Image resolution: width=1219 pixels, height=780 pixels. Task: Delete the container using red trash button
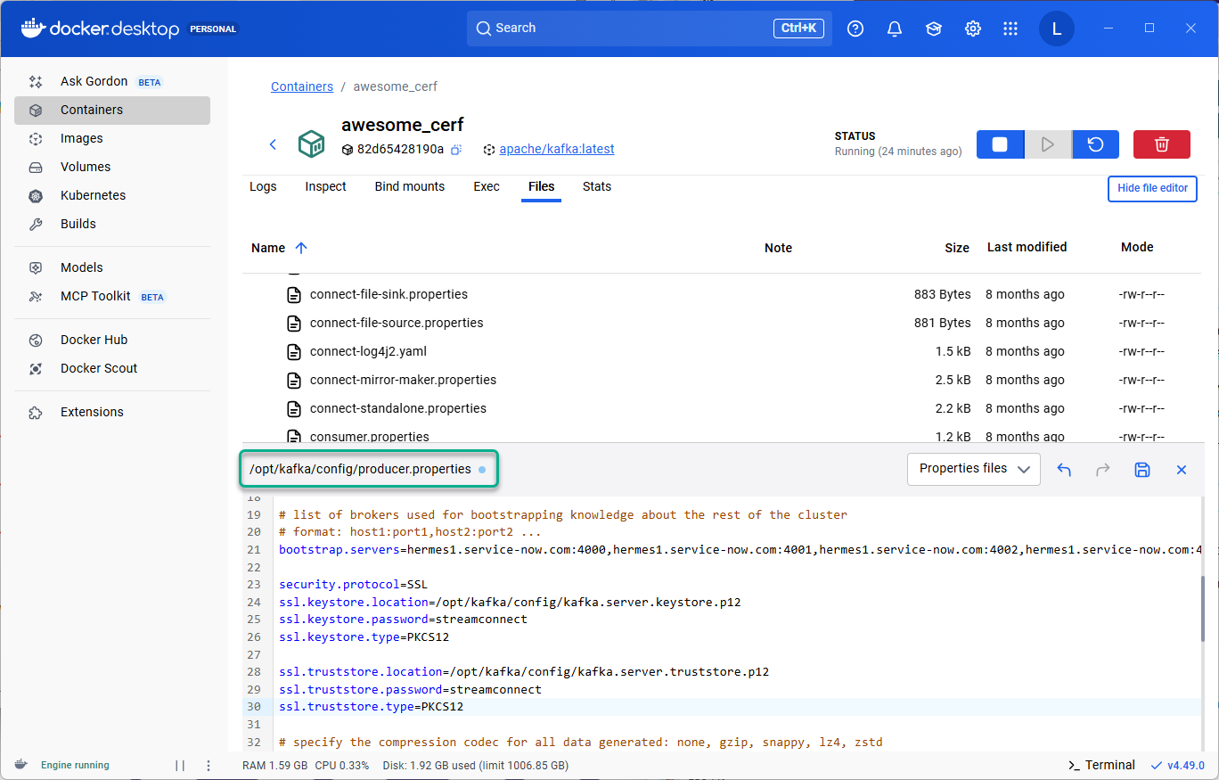click(x=1161, y=144)
